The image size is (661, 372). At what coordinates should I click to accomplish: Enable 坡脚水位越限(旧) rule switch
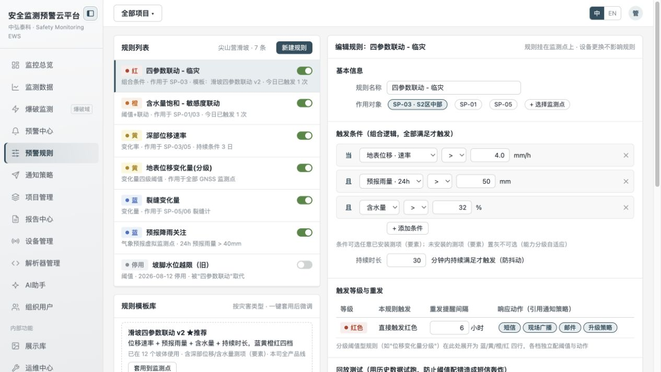pyautogui.click(x=305, y=265)
